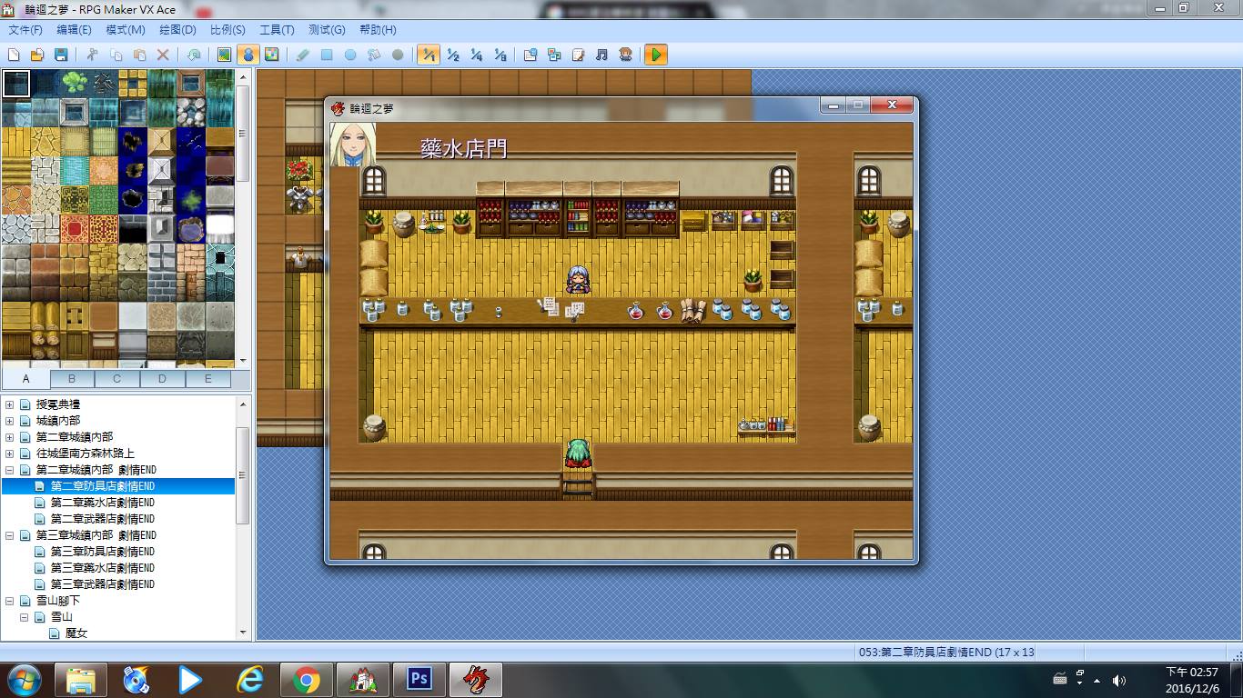1243x698 pixels.
Task: Set map zoom scale to 1/4
Action: click(476, 55)
